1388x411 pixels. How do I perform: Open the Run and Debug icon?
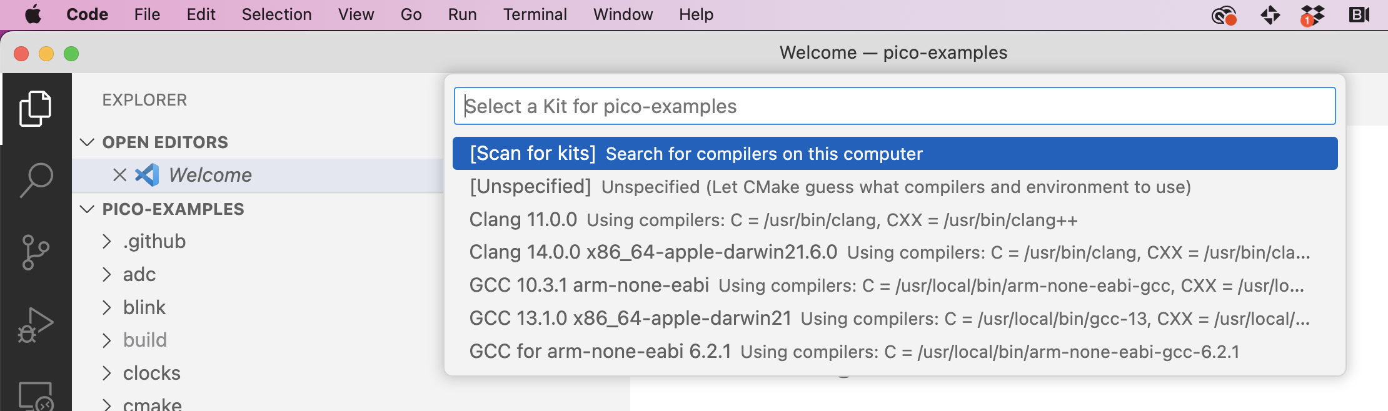click(x=36, y=325)
